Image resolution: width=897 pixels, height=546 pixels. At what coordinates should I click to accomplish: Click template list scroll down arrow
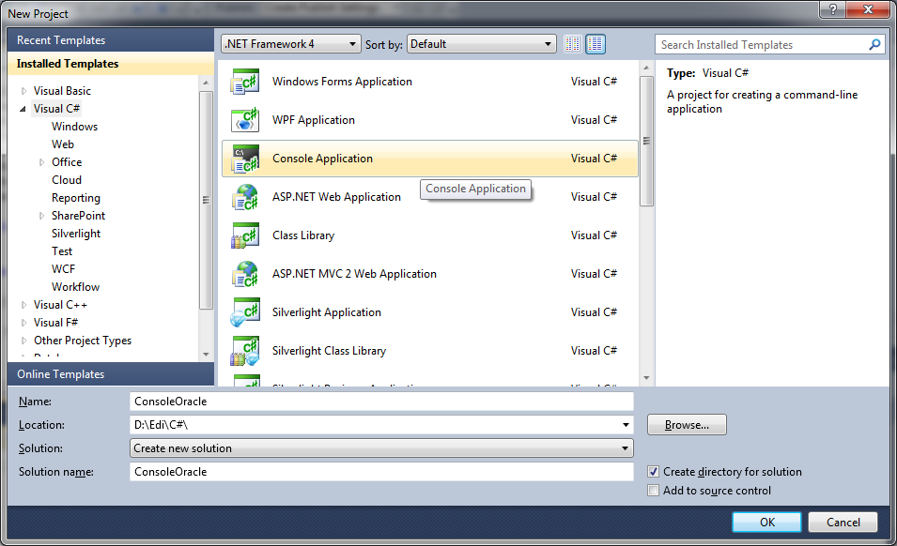click(646, 378)
